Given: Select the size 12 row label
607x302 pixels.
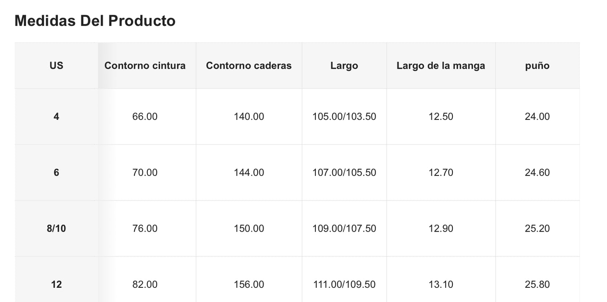Looking at the screenshot, I should tap(56, 285).
